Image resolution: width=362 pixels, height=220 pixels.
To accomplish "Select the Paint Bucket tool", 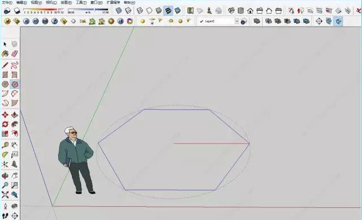I will point(5,54).
